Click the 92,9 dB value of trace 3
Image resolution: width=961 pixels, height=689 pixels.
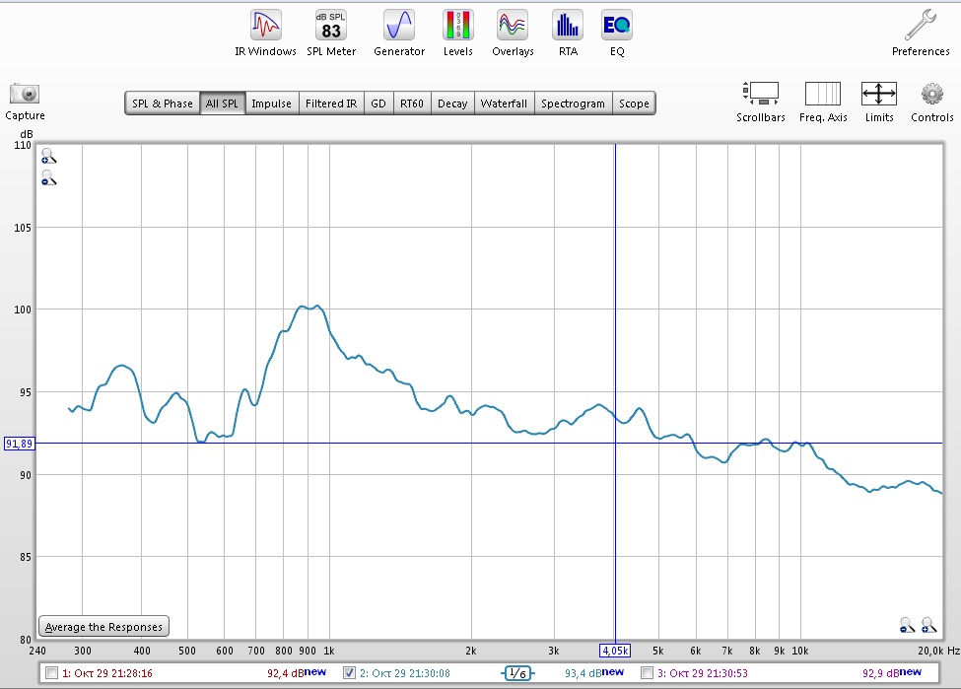click(x=881, y=673)
